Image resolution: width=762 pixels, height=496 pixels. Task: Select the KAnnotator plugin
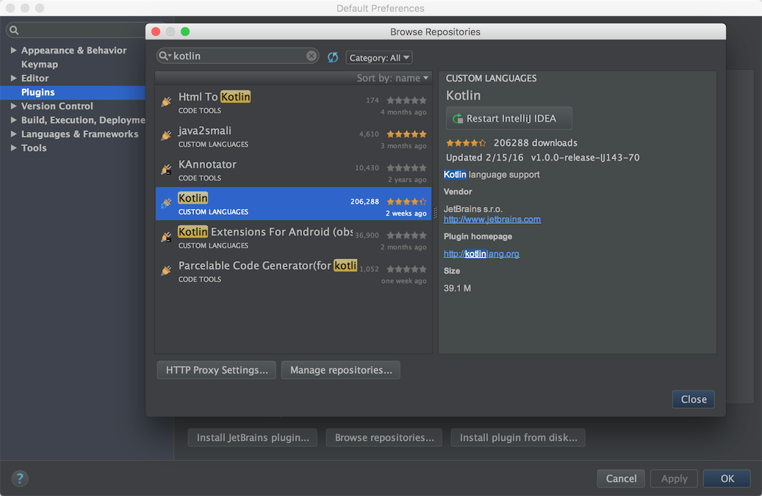[x=293, y=170]
